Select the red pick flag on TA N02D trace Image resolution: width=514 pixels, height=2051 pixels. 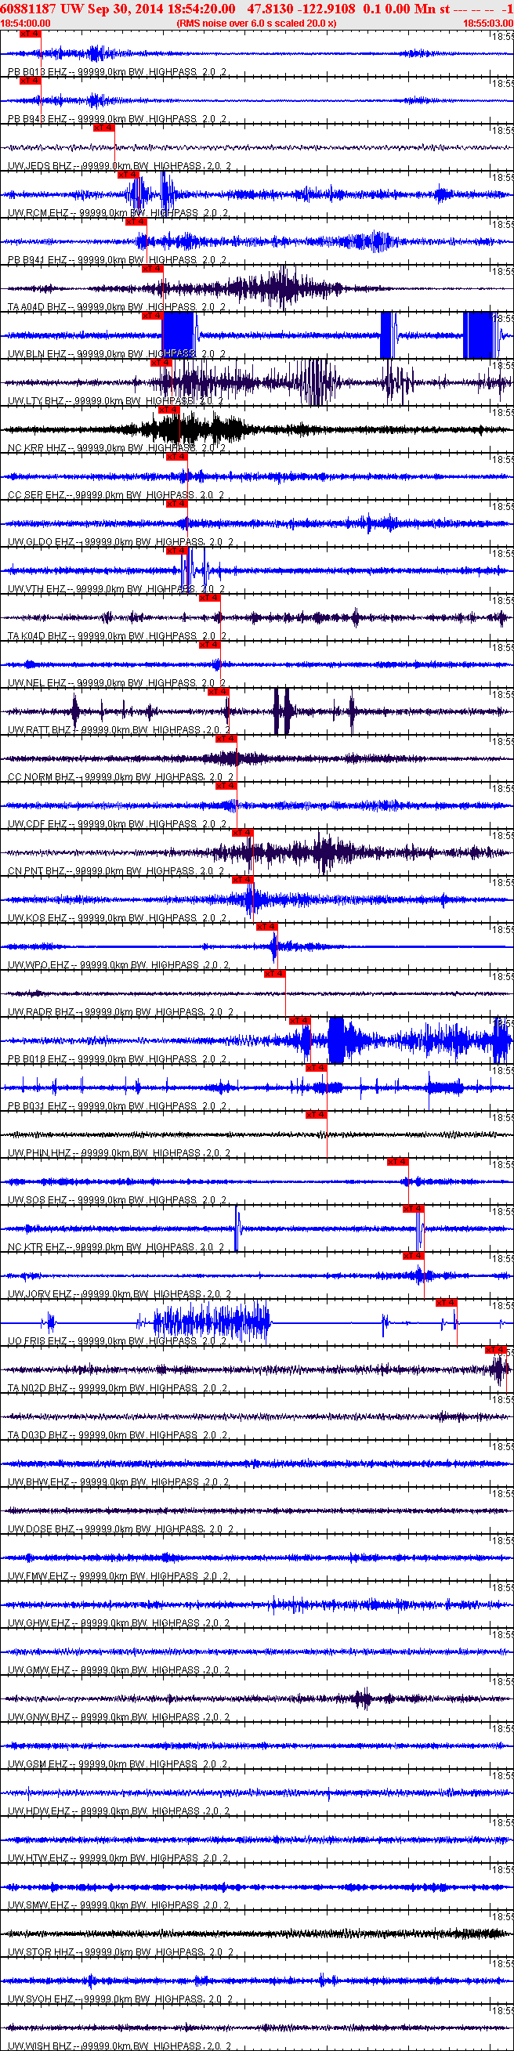[497, 1350]
